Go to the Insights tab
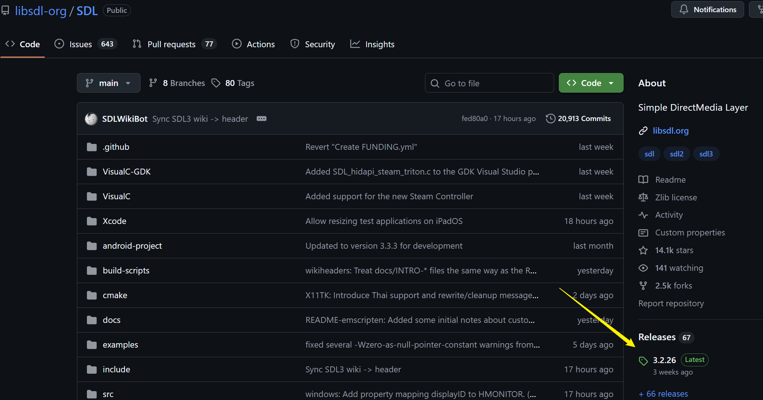 379,44
